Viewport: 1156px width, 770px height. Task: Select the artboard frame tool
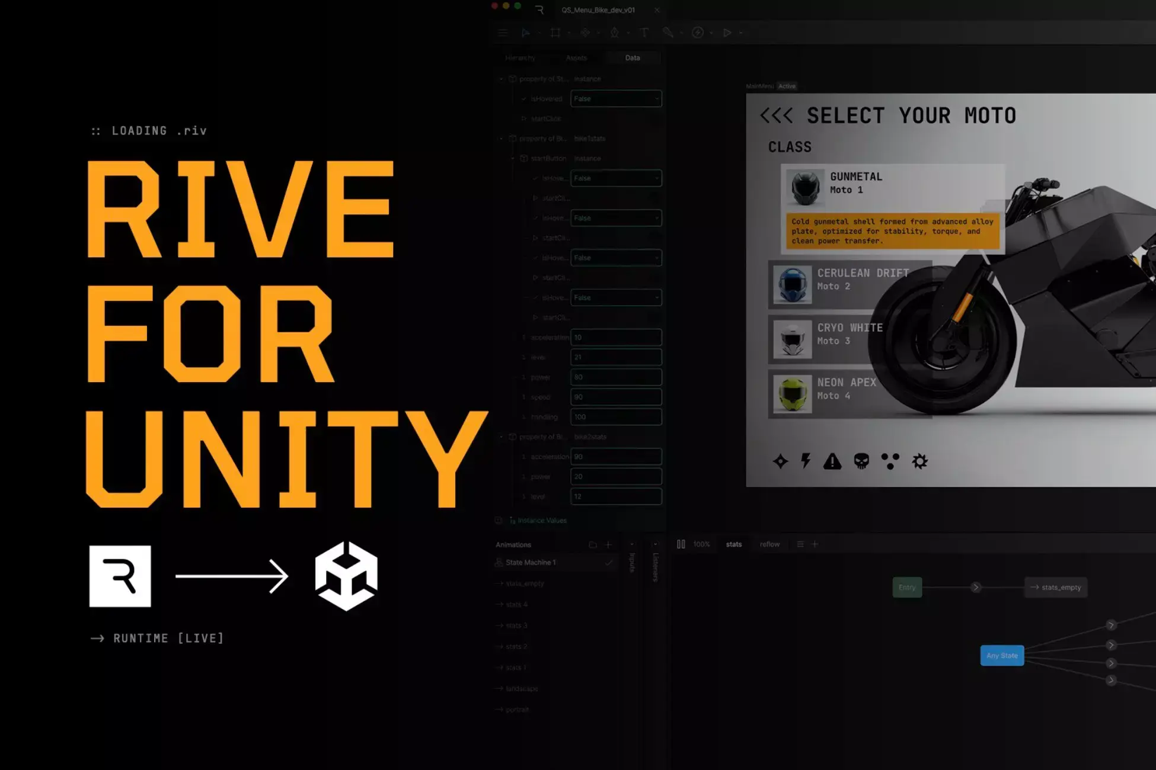tap(555, 33)
